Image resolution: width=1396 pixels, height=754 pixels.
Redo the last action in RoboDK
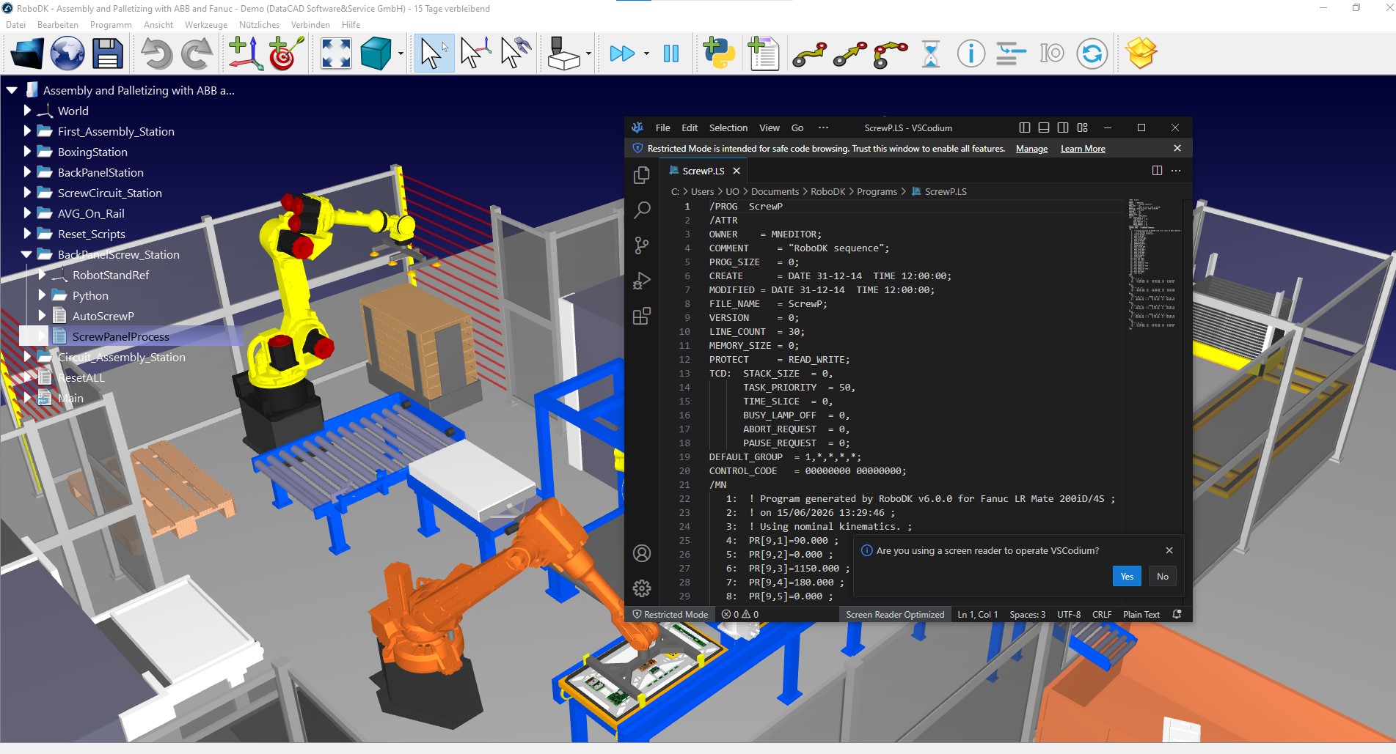point(197,53)
